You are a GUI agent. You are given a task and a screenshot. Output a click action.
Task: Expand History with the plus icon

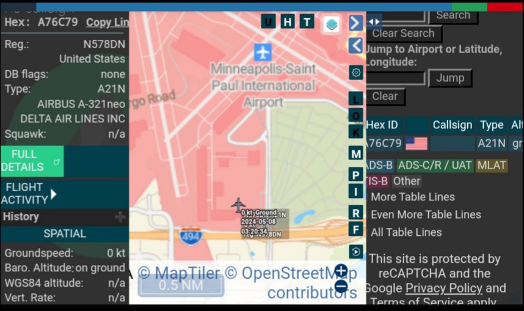click(120, 217)
